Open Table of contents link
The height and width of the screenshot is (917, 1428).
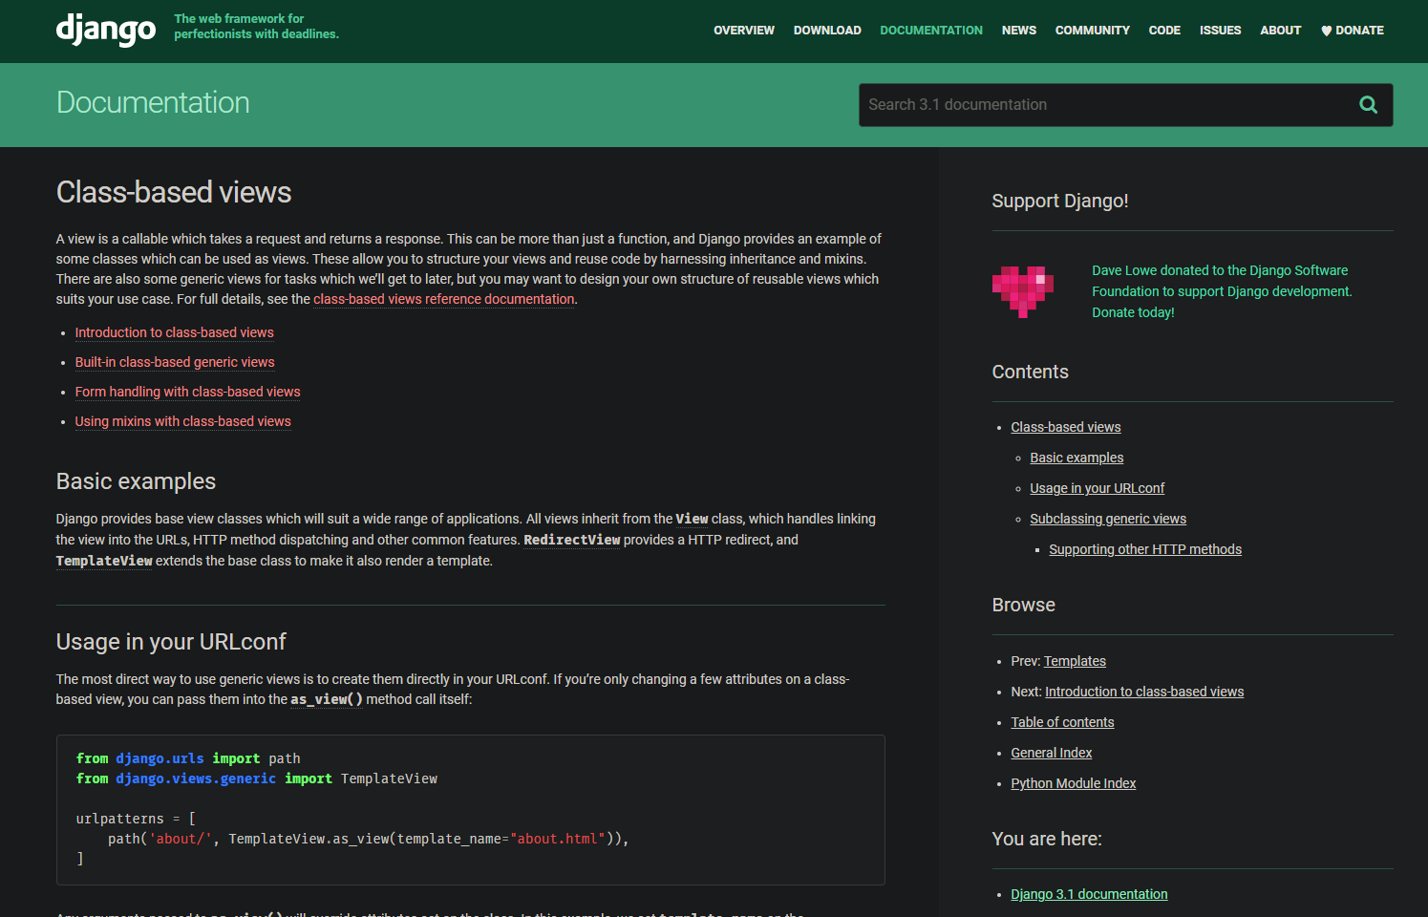pos(1062,722)
